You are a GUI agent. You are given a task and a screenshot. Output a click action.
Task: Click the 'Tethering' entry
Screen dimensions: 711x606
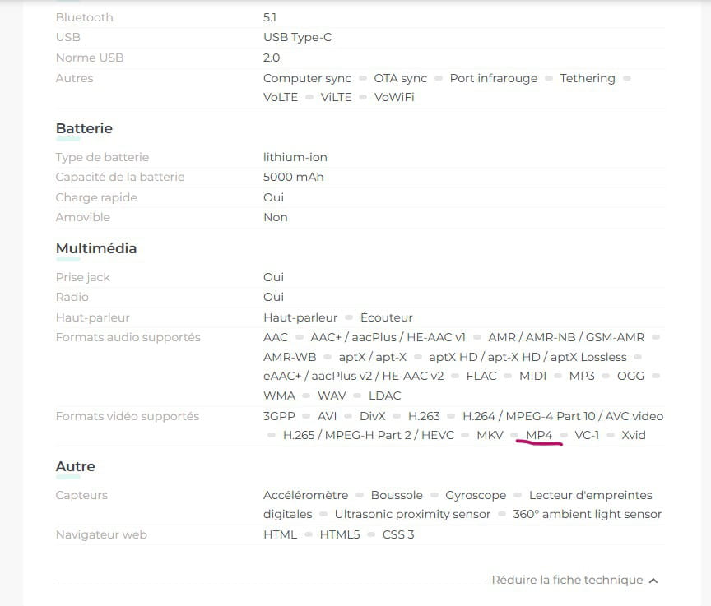click(x=588, y=78)
